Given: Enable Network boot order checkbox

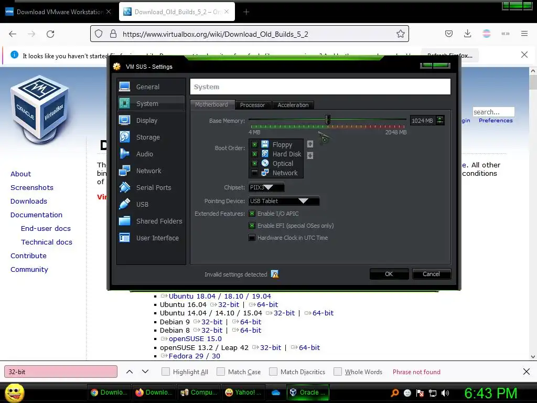Looking at the screenshot, I should pos(254,173).
